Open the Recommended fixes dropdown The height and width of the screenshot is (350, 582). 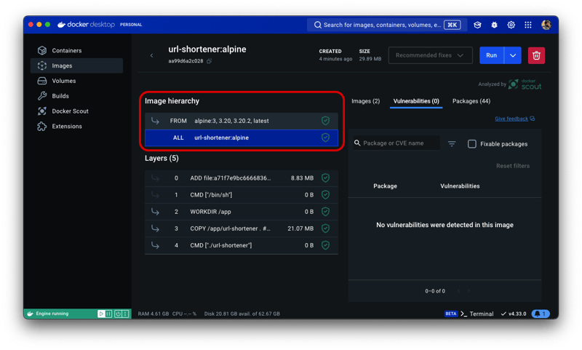pyautogui.click(x=430, y=55)
